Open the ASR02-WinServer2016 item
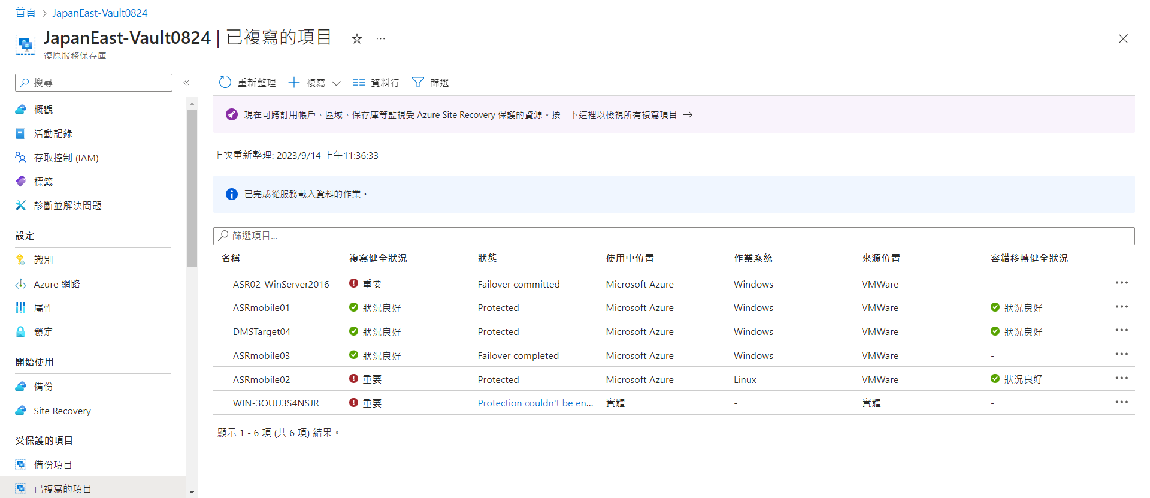Image resolution: width=1150 pixels, height=498 pixels. click(281, 284)
